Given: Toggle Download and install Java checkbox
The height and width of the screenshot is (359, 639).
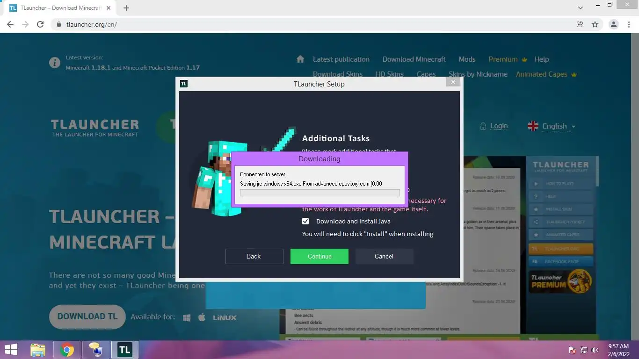Looking at the screenshot, I should click(305, 221).
